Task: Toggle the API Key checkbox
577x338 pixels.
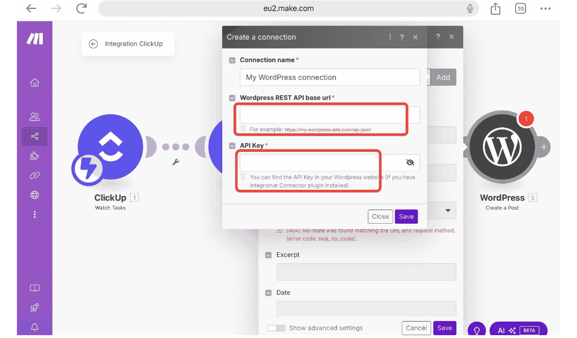Action: [232, 146]
